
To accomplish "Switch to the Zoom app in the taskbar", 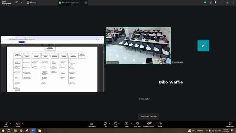I will (x=33, y=130).
